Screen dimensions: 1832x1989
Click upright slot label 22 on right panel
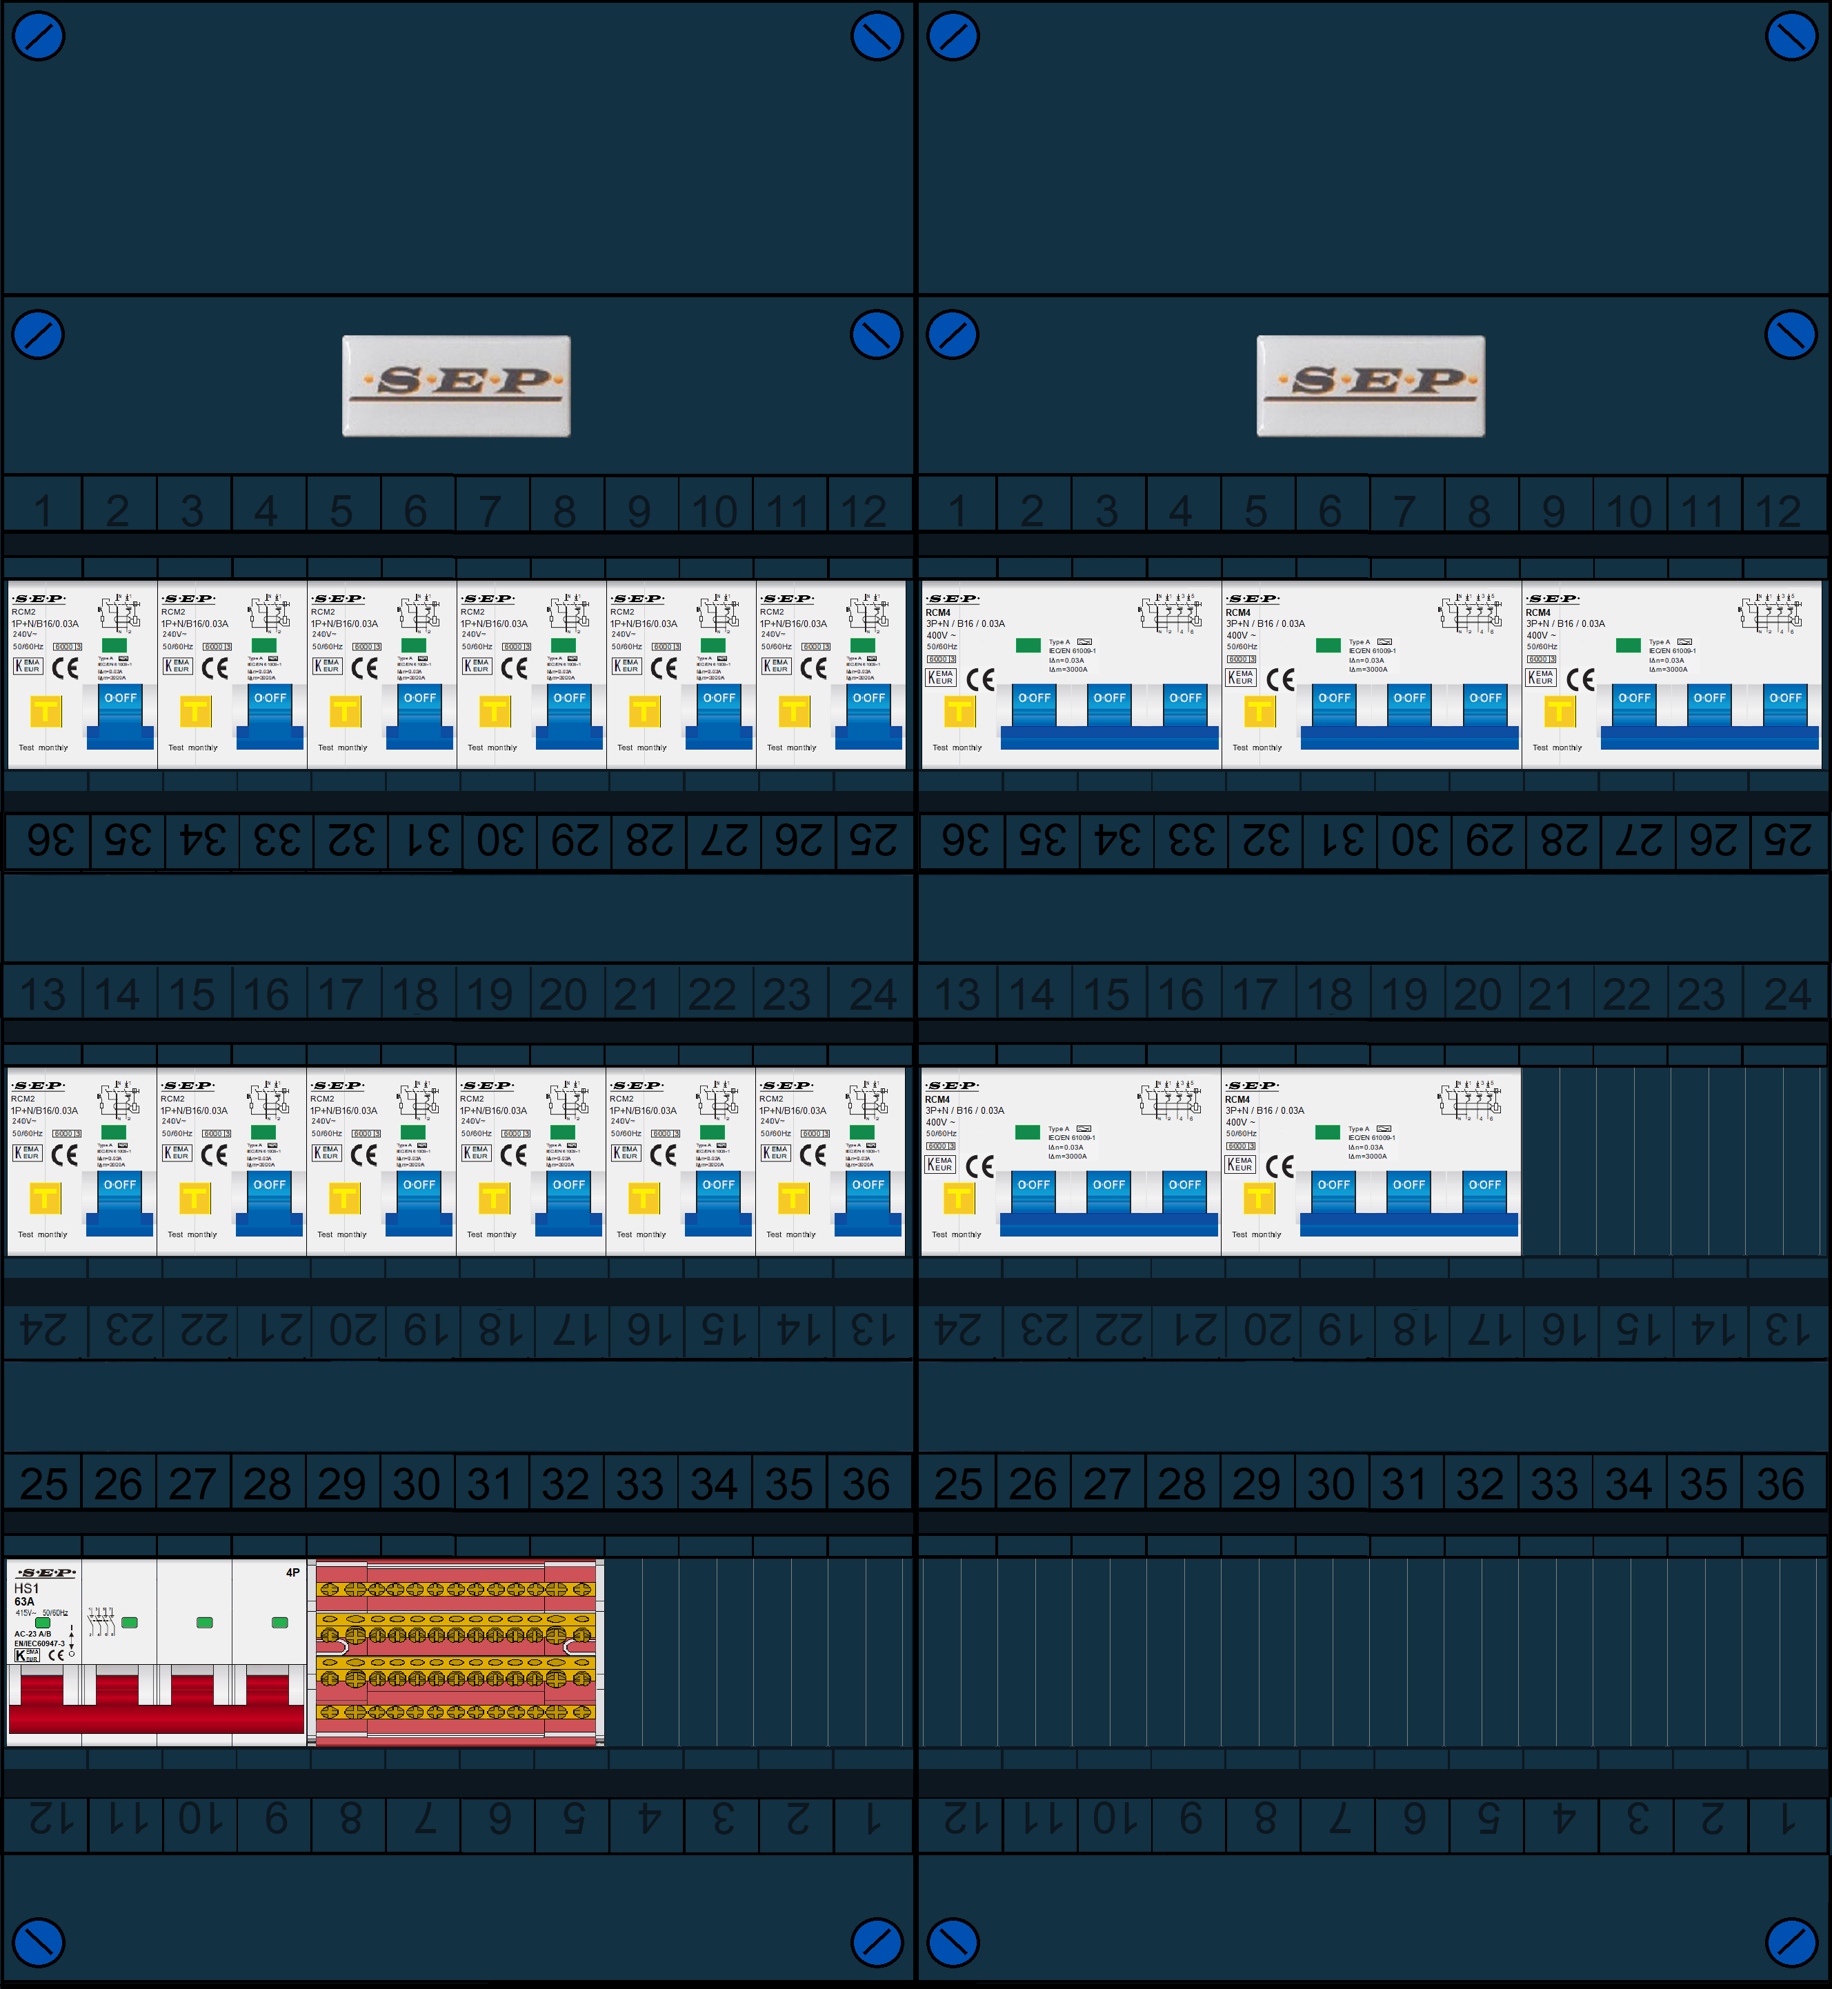tap(1626, 994)
